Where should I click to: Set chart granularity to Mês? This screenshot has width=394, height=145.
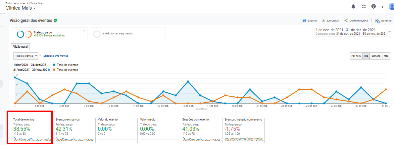click(386, 56)
